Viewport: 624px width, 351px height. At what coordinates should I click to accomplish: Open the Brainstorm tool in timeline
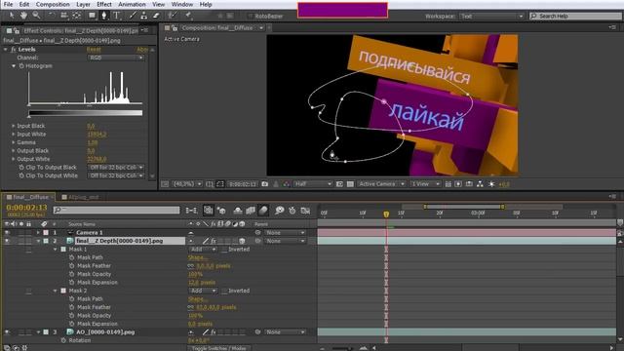280,211
